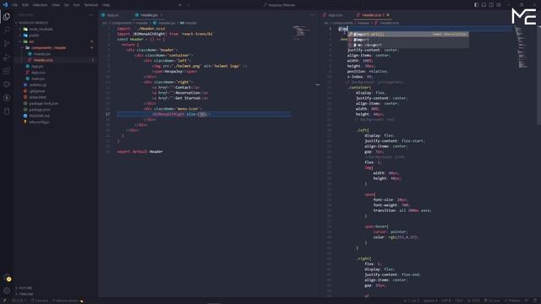Collapse the project root folder header
Screen dimensions: 541x304
[x=33, y=23]
